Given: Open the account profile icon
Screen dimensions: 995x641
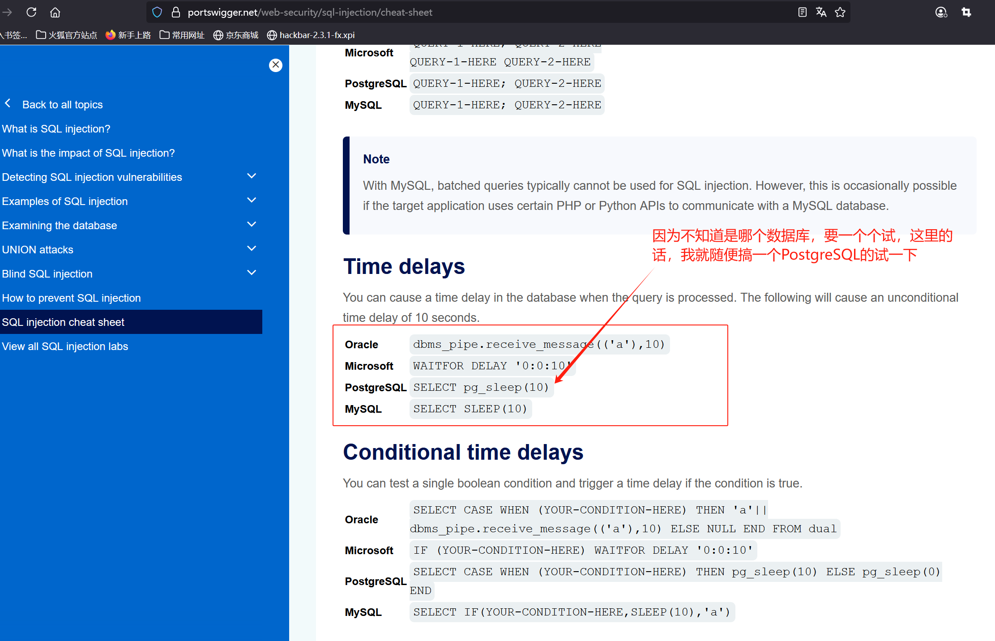Looking at the screenshot, I should (941, 12).
